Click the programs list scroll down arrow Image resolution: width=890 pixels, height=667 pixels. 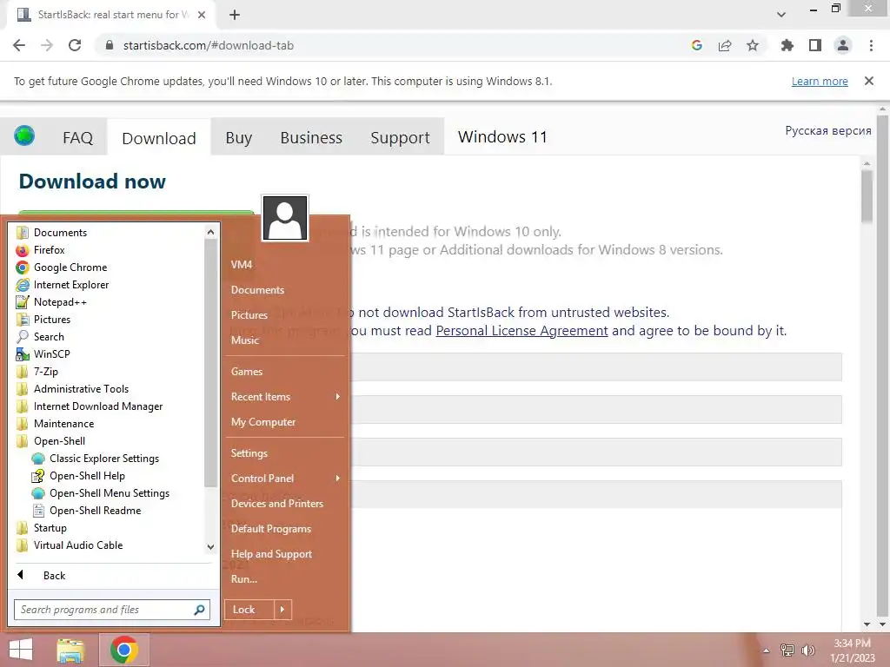(210, 547)
